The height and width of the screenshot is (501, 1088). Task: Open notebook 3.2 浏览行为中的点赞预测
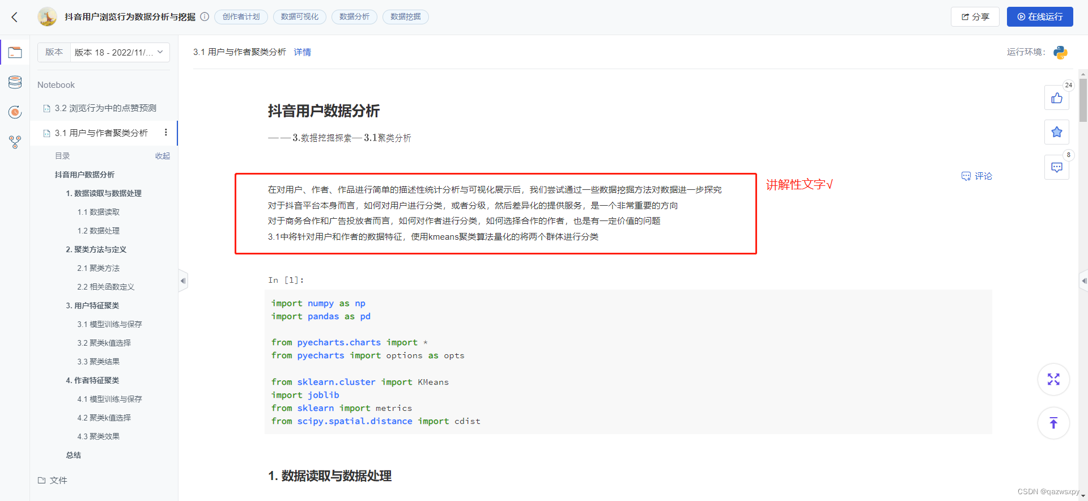point(105,108)
